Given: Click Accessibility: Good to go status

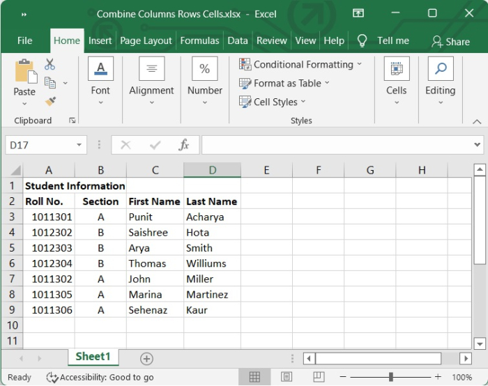Looking at the screenshot, I should [x=100, y=377].
